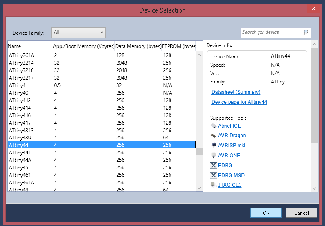The image size is (325, 226).
Task: Click the Search for device field
Action: click(x=271, y=32)
